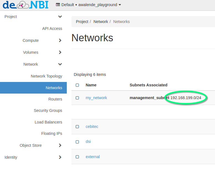Tick the checkbox for dsi network

pyautogui.click(x=77, y=141)
